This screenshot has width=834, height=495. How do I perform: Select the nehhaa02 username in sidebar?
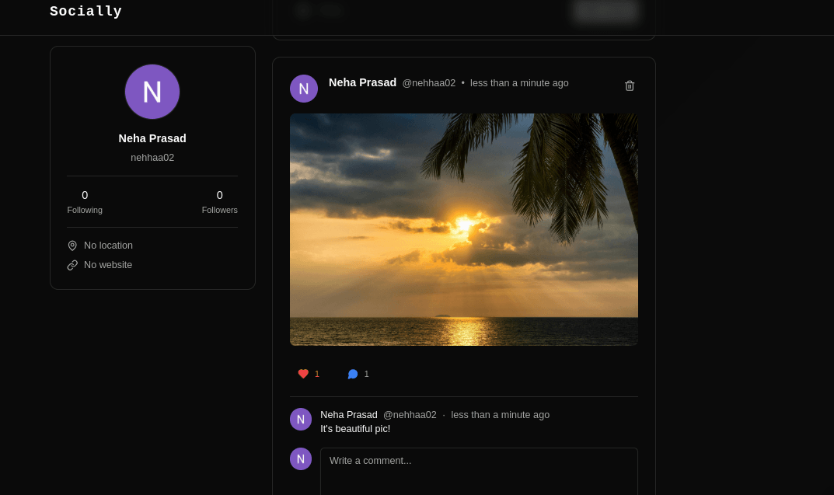coord(152,158)
